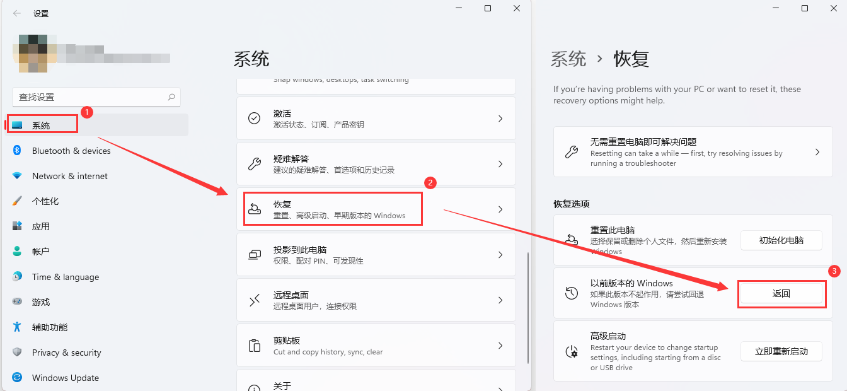The width and height of the screenshot is (847, 391).
Task: Expand the 疑难解答 troubleshoot row chevron
Action: 500,164
